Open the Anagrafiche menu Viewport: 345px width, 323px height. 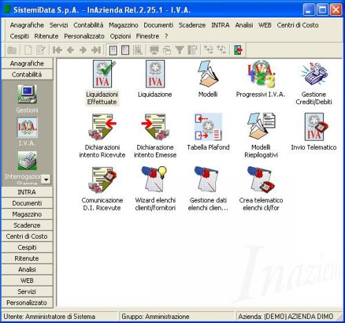(x=27, y=25)
